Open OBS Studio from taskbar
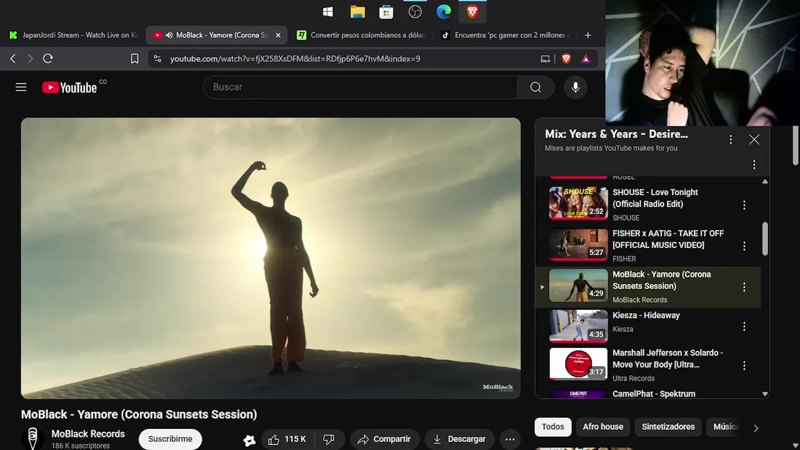 point(415,11)
